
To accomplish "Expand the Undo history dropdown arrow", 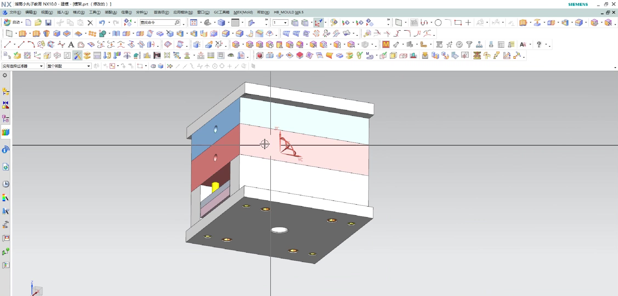I will (x=109, y=22).
